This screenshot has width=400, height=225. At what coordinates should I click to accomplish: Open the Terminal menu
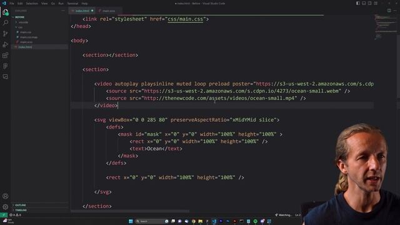[72, 4]
